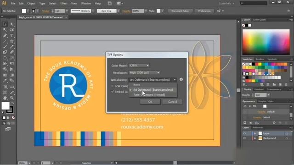Expand the Background layer

tap(255, 138)
